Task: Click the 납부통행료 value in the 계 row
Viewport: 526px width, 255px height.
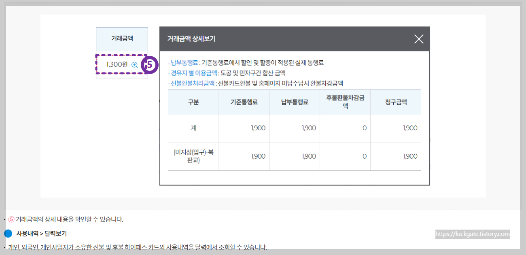Action: (309, 128)
